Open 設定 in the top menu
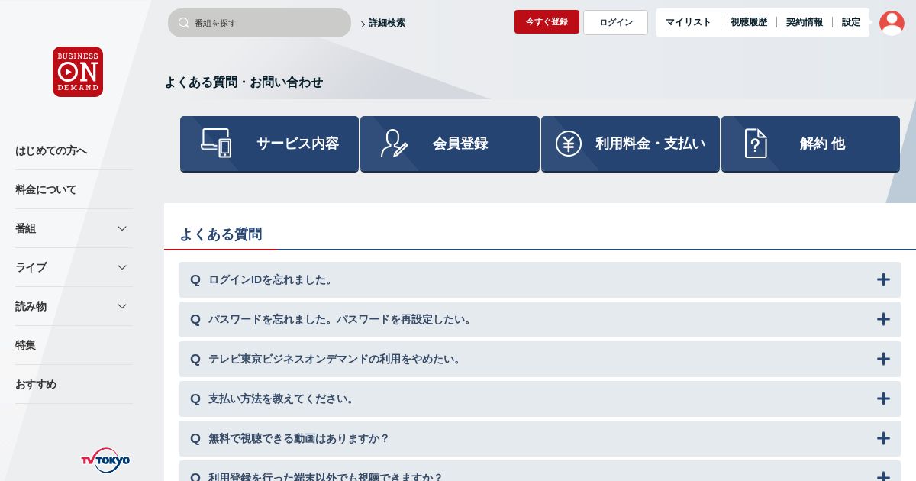 (x=851, y=22)
